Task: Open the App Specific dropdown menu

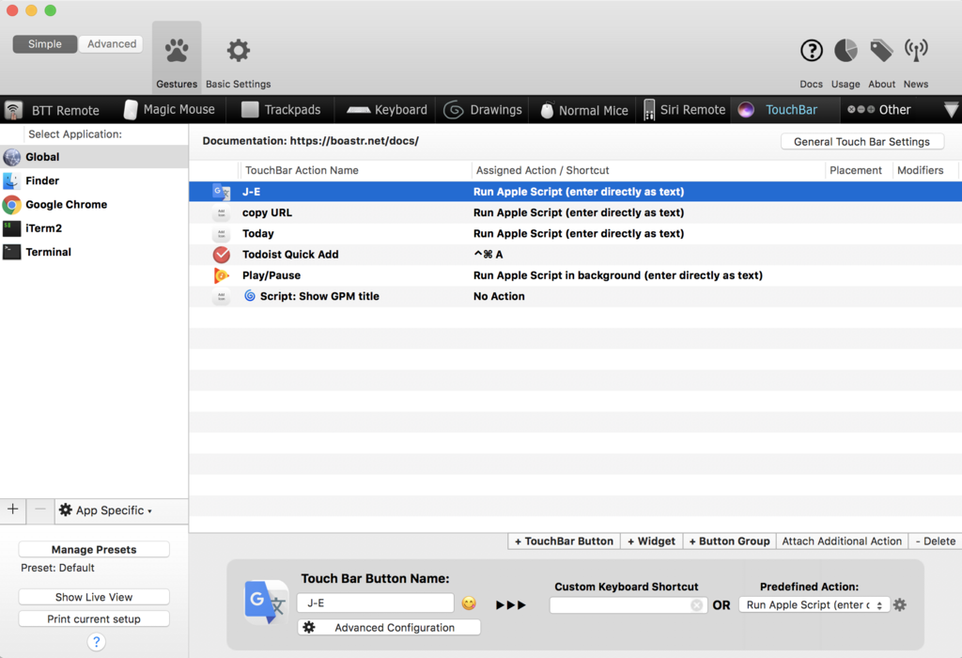Action: (105, 510)
